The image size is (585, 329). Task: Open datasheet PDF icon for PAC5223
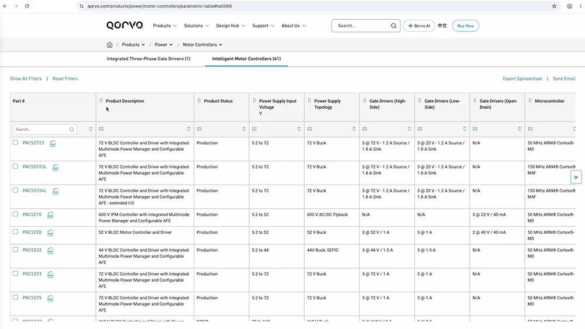coord(50,274)
